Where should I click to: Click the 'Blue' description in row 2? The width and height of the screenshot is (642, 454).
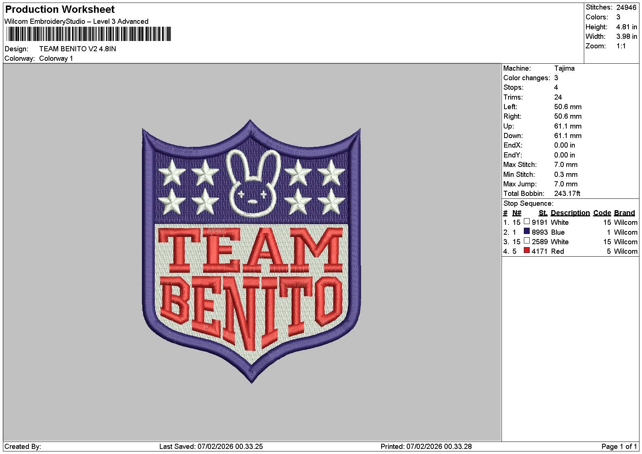click(557, 232)
